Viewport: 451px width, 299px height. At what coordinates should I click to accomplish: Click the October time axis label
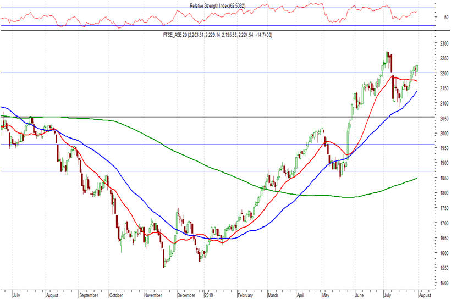(116, 295)
